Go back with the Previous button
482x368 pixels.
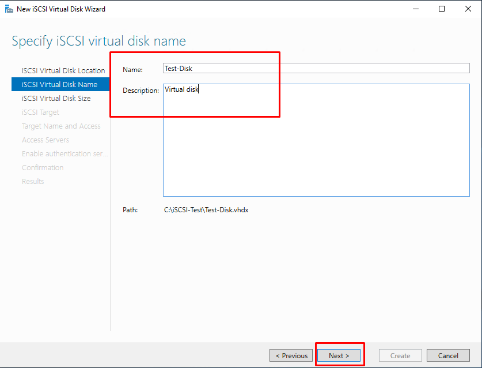[291, 355]
